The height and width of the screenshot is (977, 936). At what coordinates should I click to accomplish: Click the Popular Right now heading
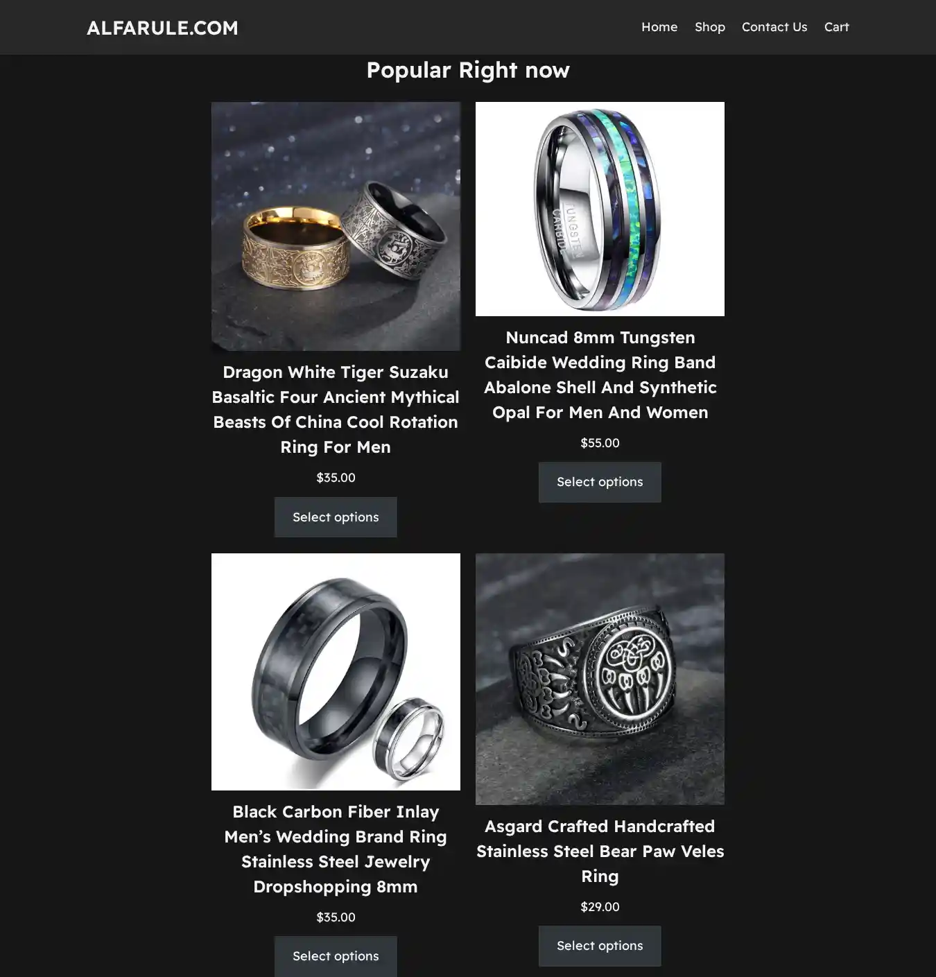pos(468,70)
